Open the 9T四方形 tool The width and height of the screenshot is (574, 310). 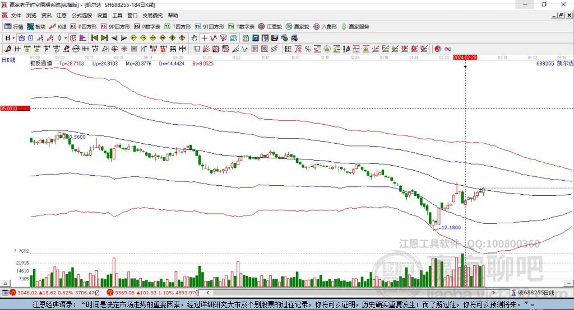click(210, 27)
